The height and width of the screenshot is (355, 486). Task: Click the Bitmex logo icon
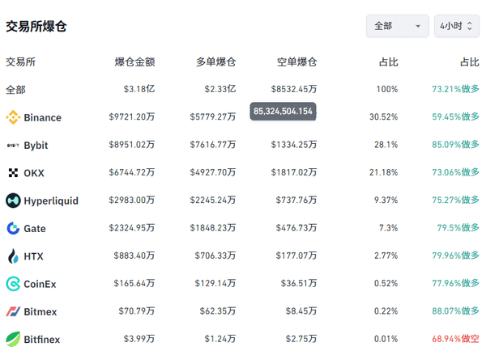pos(13,312)
